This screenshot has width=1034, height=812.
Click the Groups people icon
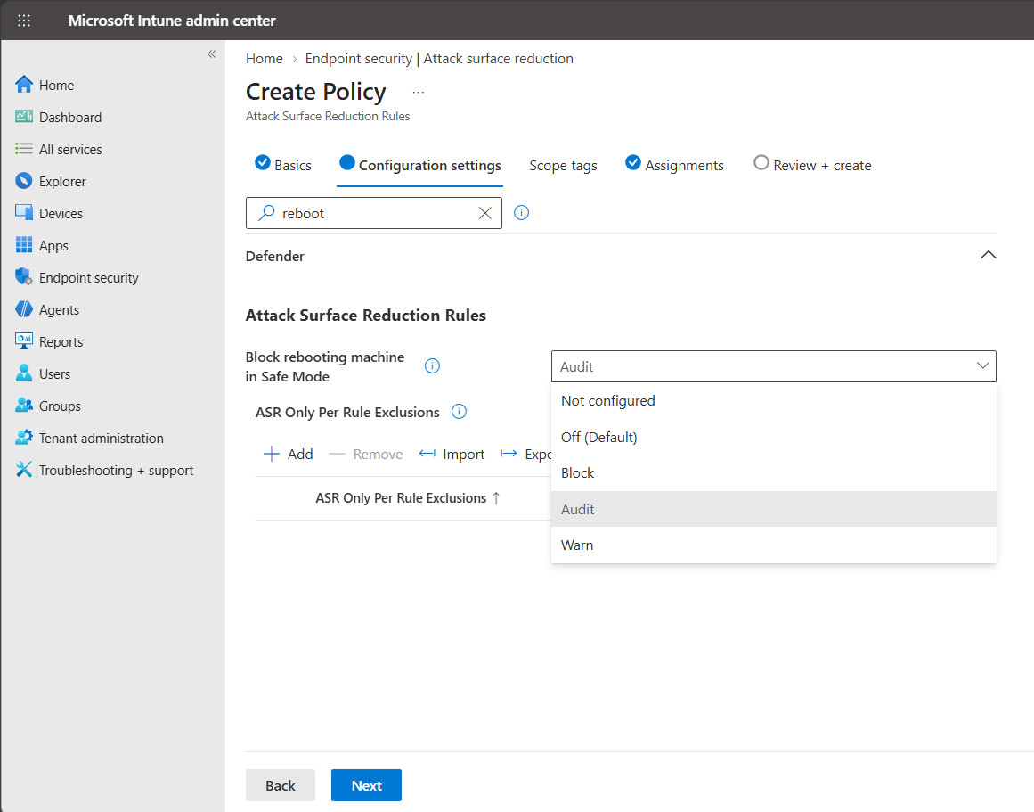tap(24, 406)
